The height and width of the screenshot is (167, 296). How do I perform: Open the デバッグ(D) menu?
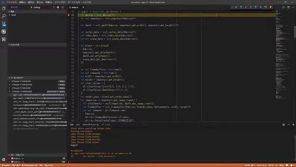click(60, 2)
